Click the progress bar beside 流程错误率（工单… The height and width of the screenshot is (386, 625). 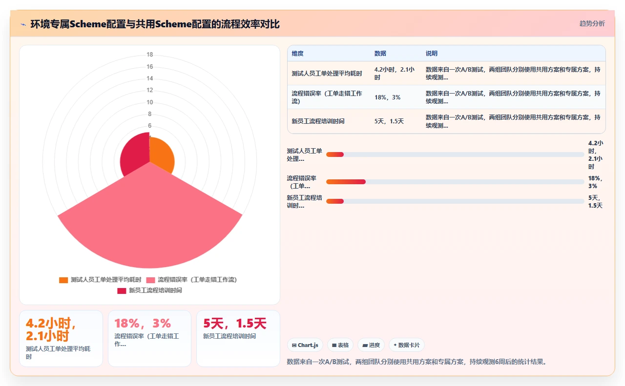(455, 182)
